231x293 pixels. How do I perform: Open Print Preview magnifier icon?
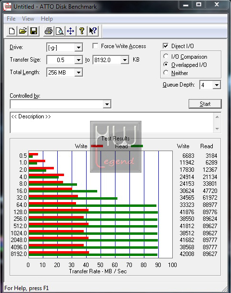coord(60,31)
